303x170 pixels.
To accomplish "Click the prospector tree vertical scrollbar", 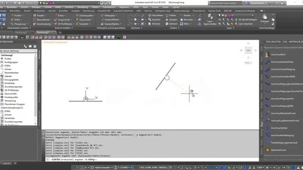I will coord(36,89).
